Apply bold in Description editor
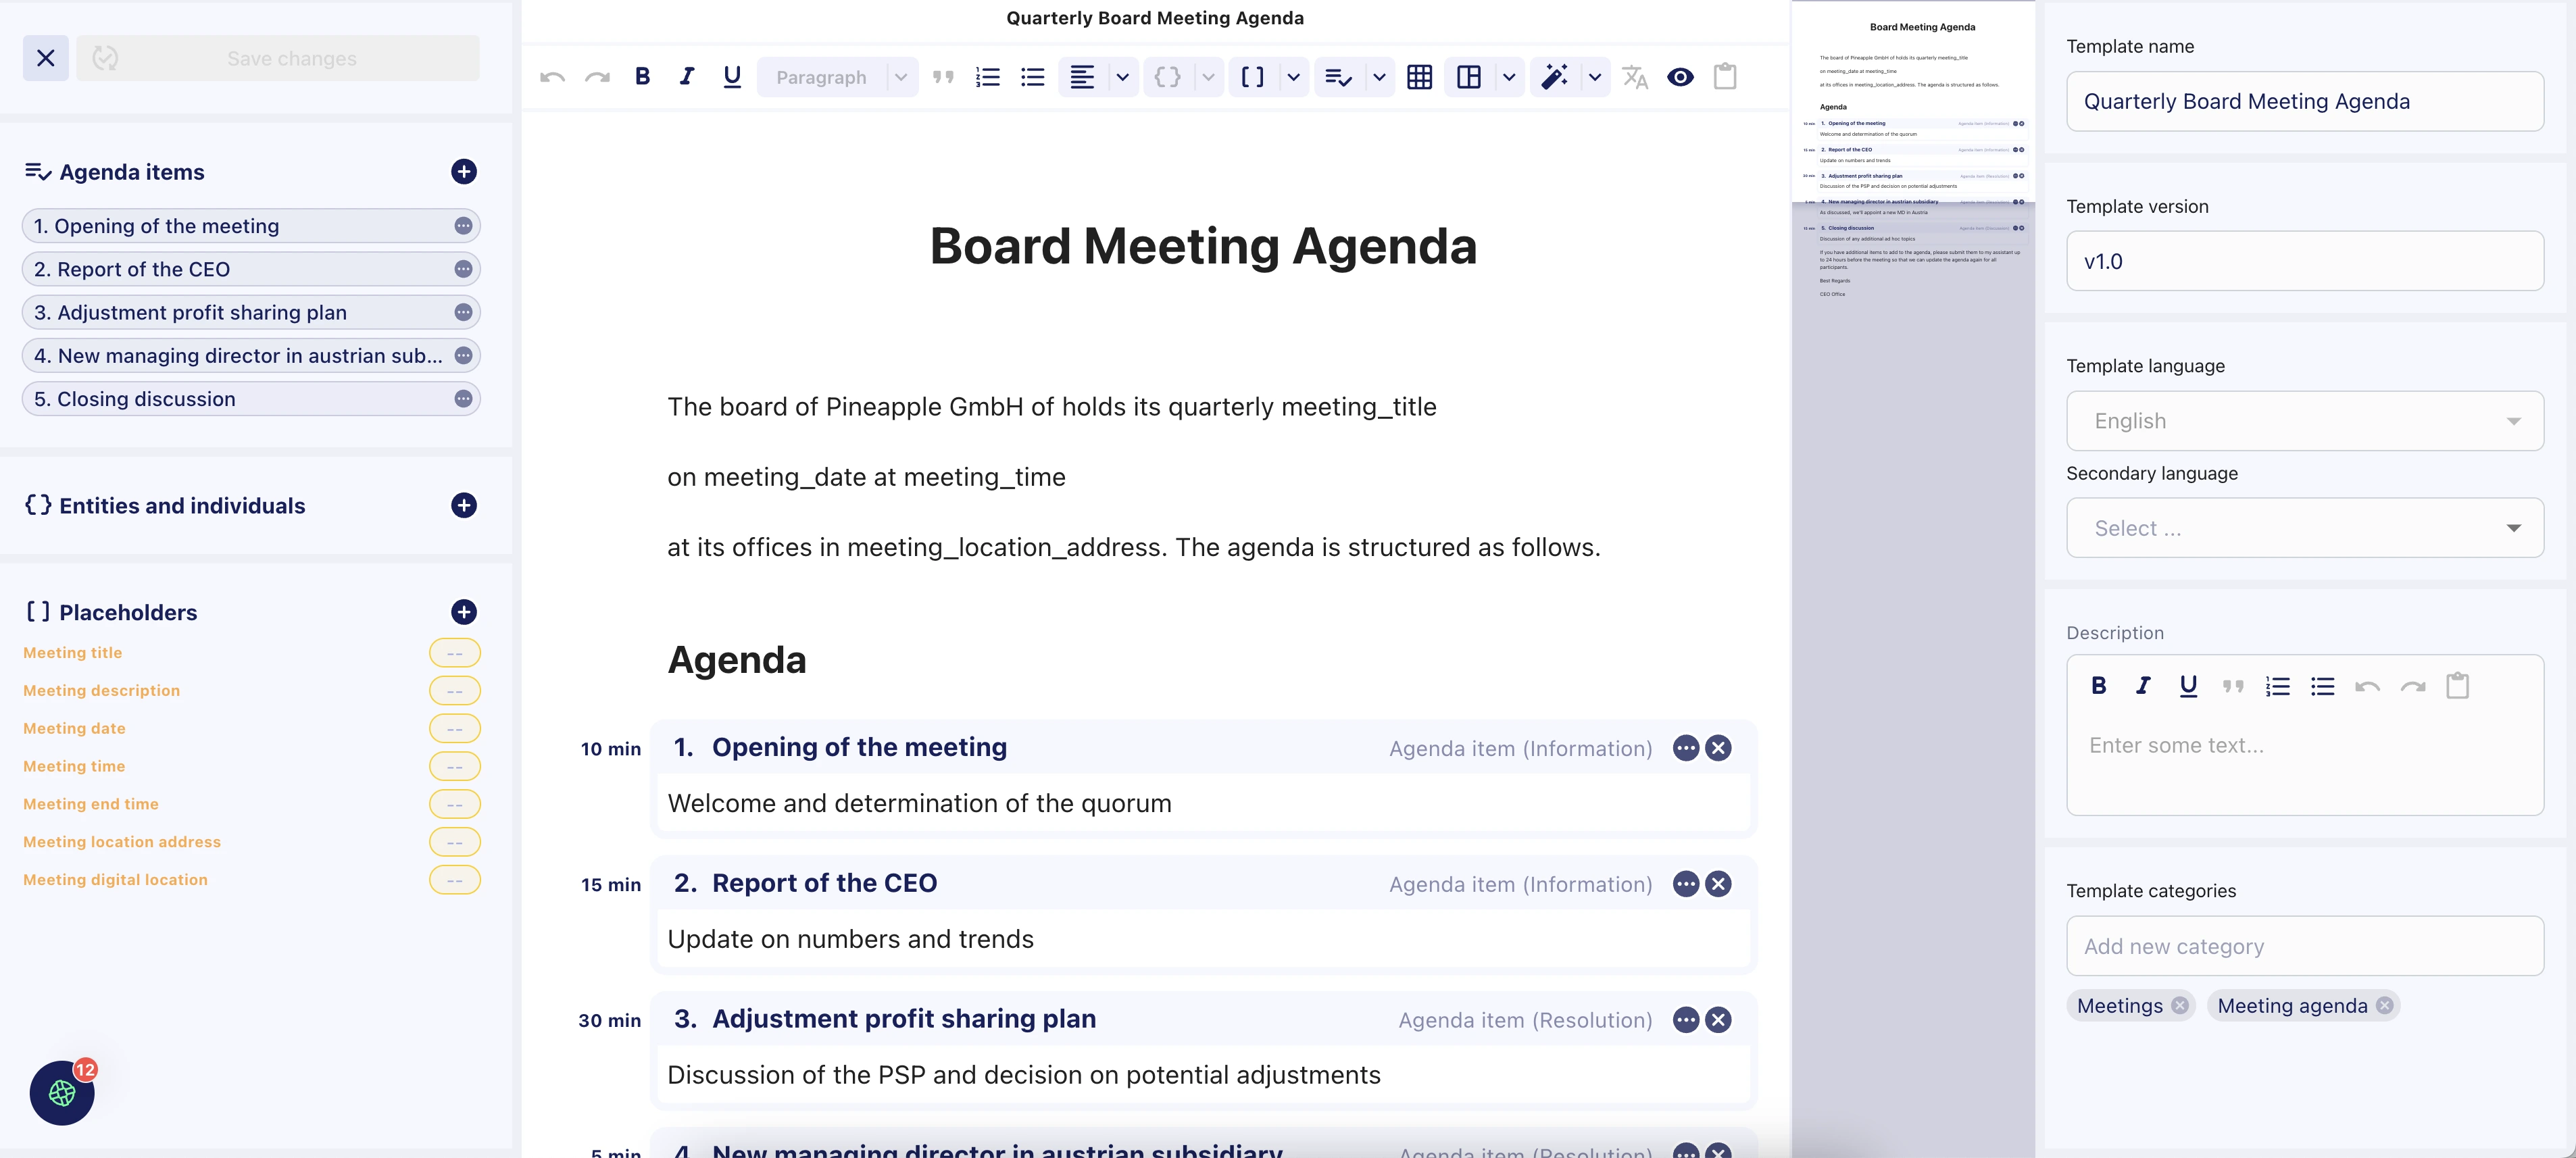Viewport: 2576px width, 1158px height. click(x=2099, y=686)
